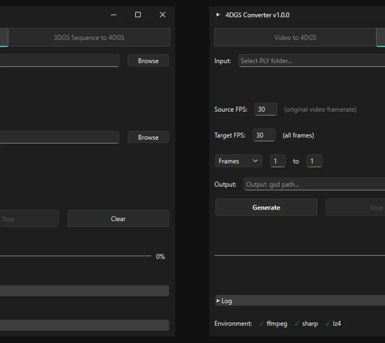Image resolution: width=385 pixels, height=343 pixels.
Task: Click the Clear button in left window
Action: click(x=118, y=218)
